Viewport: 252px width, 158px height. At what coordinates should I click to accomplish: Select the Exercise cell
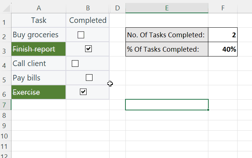point(38,92)
